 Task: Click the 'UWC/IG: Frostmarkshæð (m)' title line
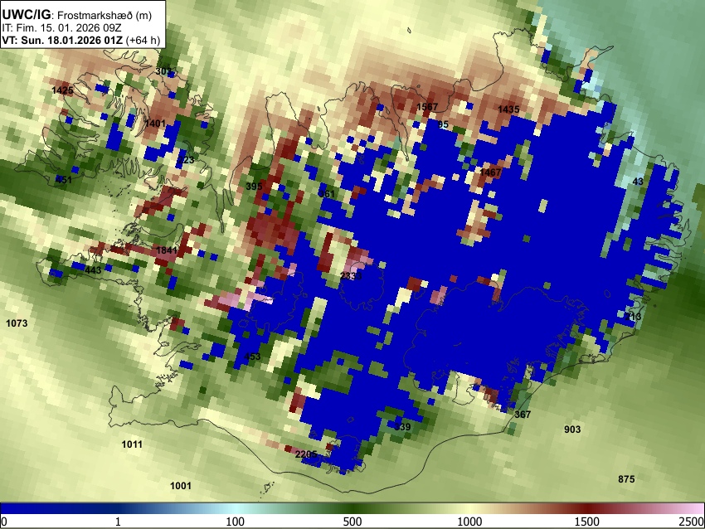77,15
